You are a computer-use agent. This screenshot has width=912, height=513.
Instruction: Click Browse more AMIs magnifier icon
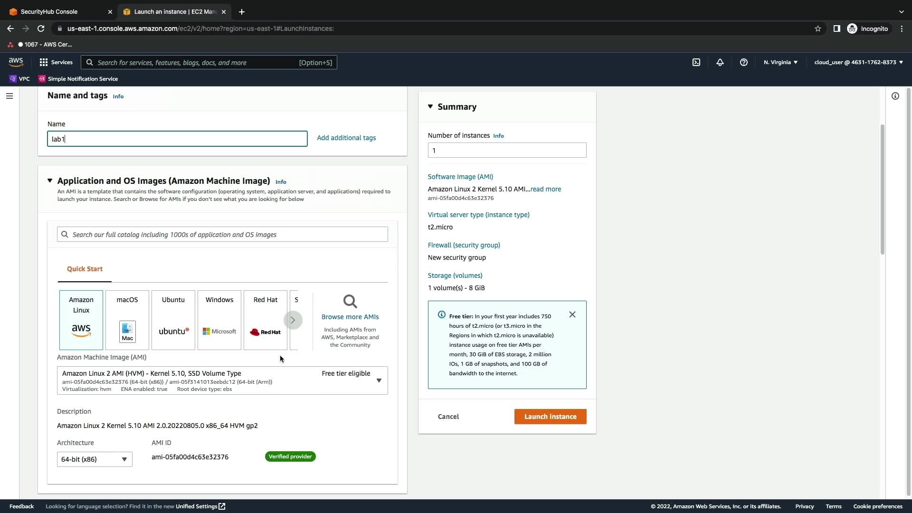click(x=350, y=302)
